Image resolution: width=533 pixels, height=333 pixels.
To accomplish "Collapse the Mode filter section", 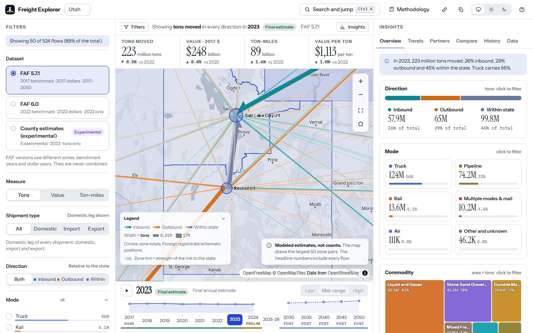I will 106,300.
